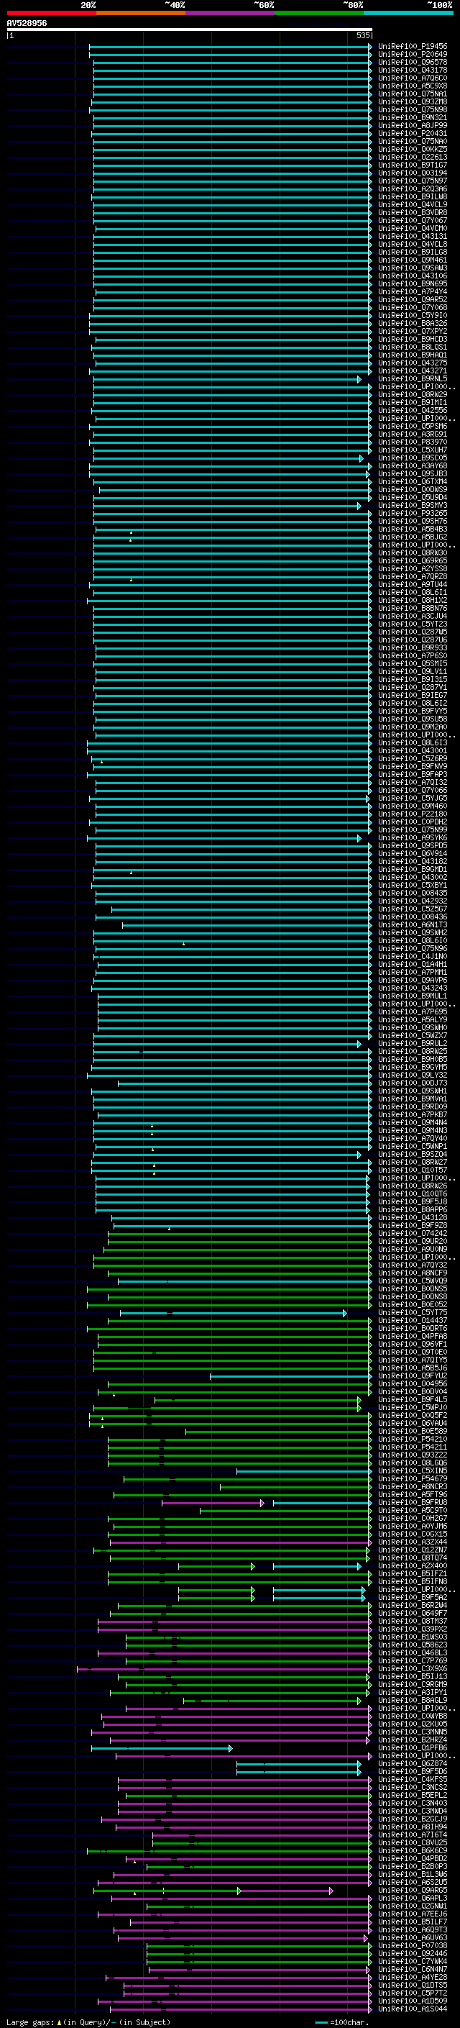Select hit label UniRef100_B9RNL5
Screen dimensions: 460x2028
(413, 378)
